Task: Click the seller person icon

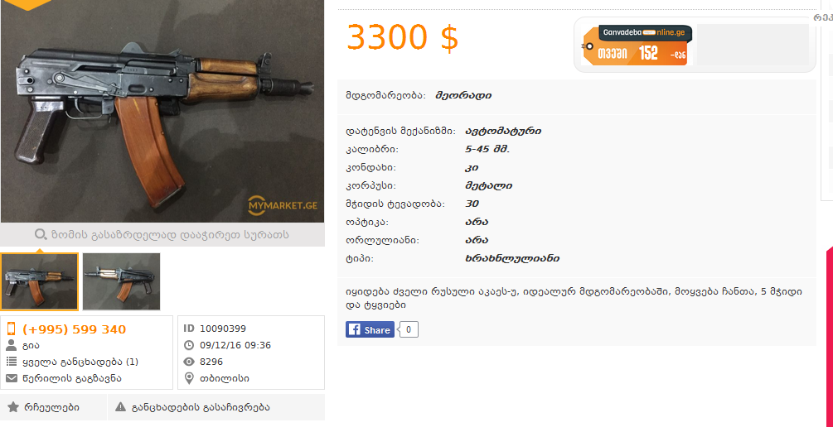Action: 11,346
